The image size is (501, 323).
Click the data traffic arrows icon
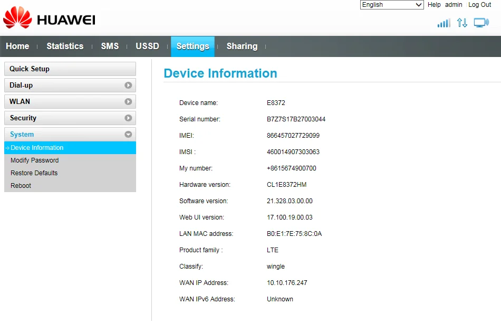[x=462, y=23]
